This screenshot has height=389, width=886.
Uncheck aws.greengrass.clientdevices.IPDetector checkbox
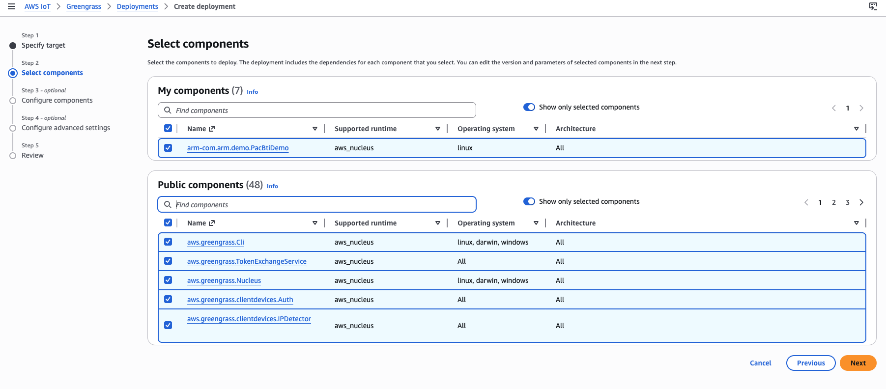[168, 325]
